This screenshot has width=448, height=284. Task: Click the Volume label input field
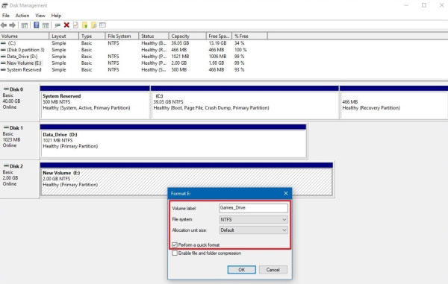253,208
